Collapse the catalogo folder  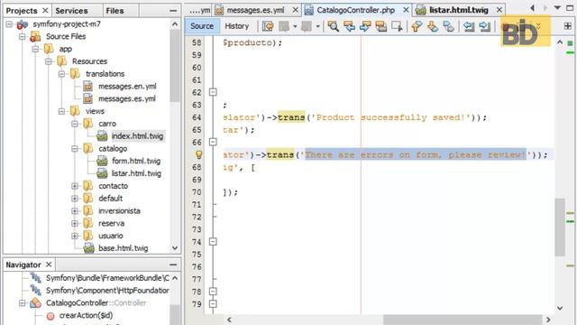pyautogui.click(x=75, y=149)
